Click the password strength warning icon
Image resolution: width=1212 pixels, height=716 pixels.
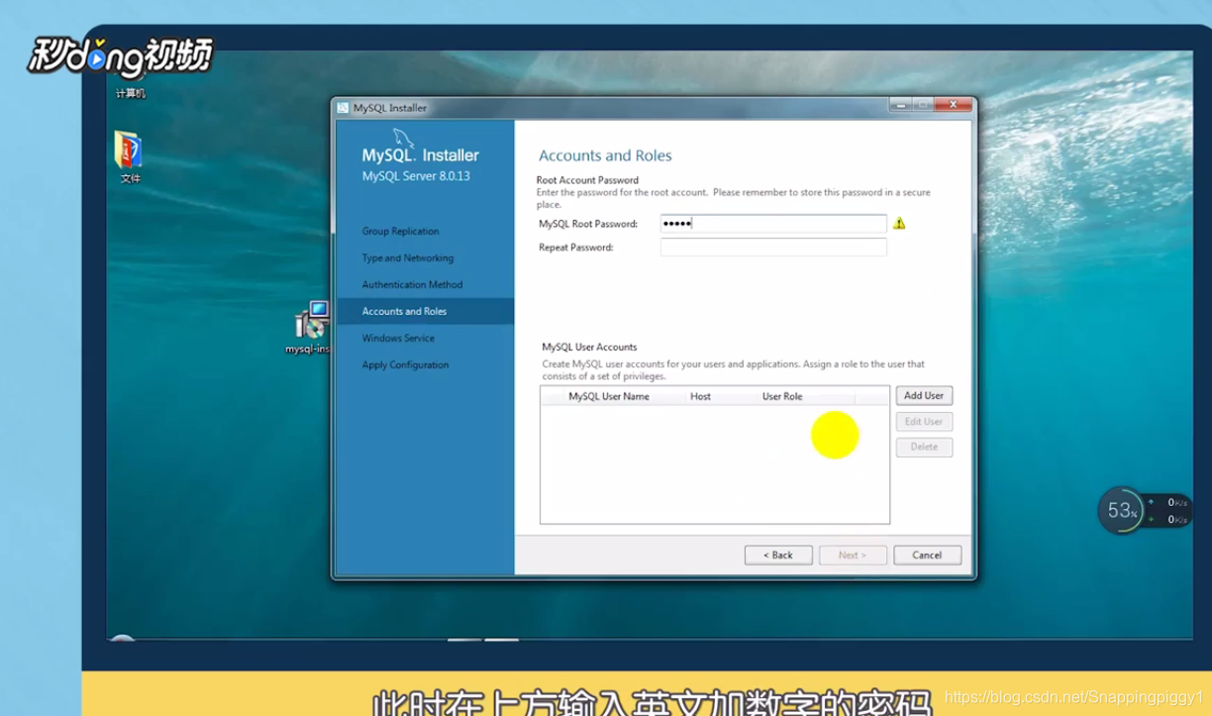(899, 224)
